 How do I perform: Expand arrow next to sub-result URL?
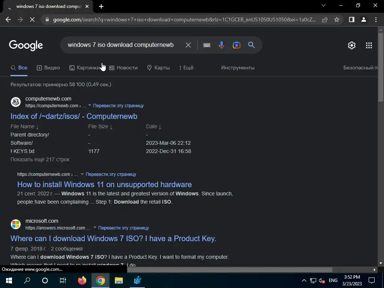[82, 174]
